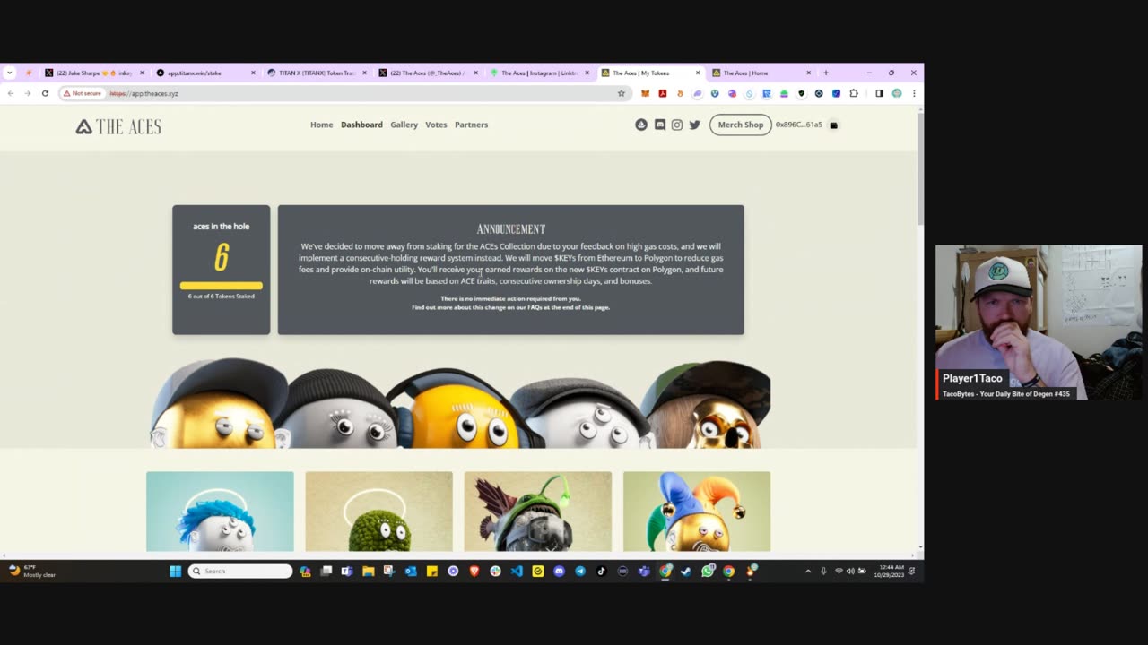Click wallet address 0x896C...61a5

(x=798, y=125)
